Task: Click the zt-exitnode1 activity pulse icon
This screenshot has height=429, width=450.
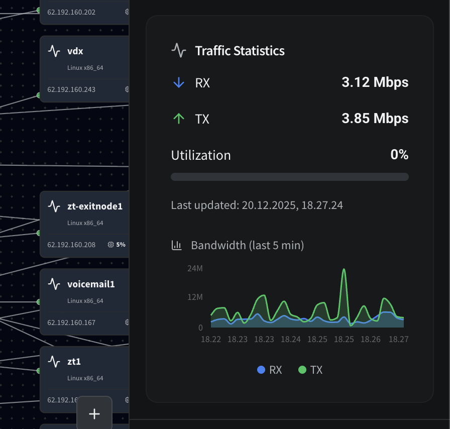Action: tap(54, 206)
